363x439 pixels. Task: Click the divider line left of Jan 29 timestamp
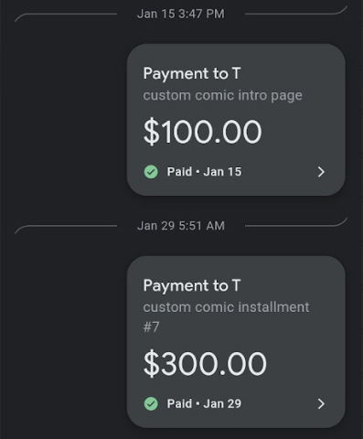[66, 228]
